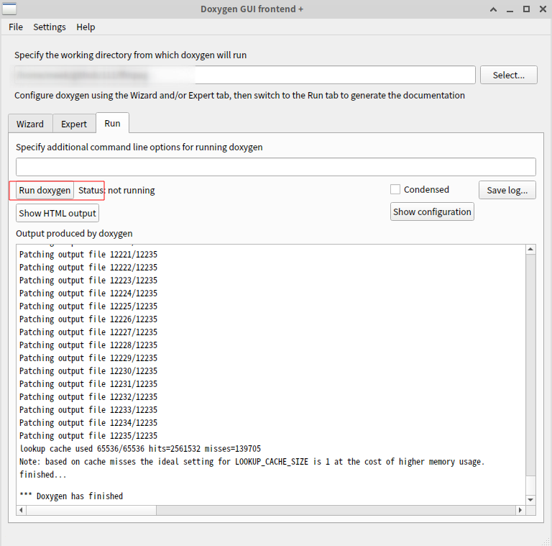The width and height of the screenshot is (552, 546).
Task: Select the Run tab
Action: [x=112, y=123]
